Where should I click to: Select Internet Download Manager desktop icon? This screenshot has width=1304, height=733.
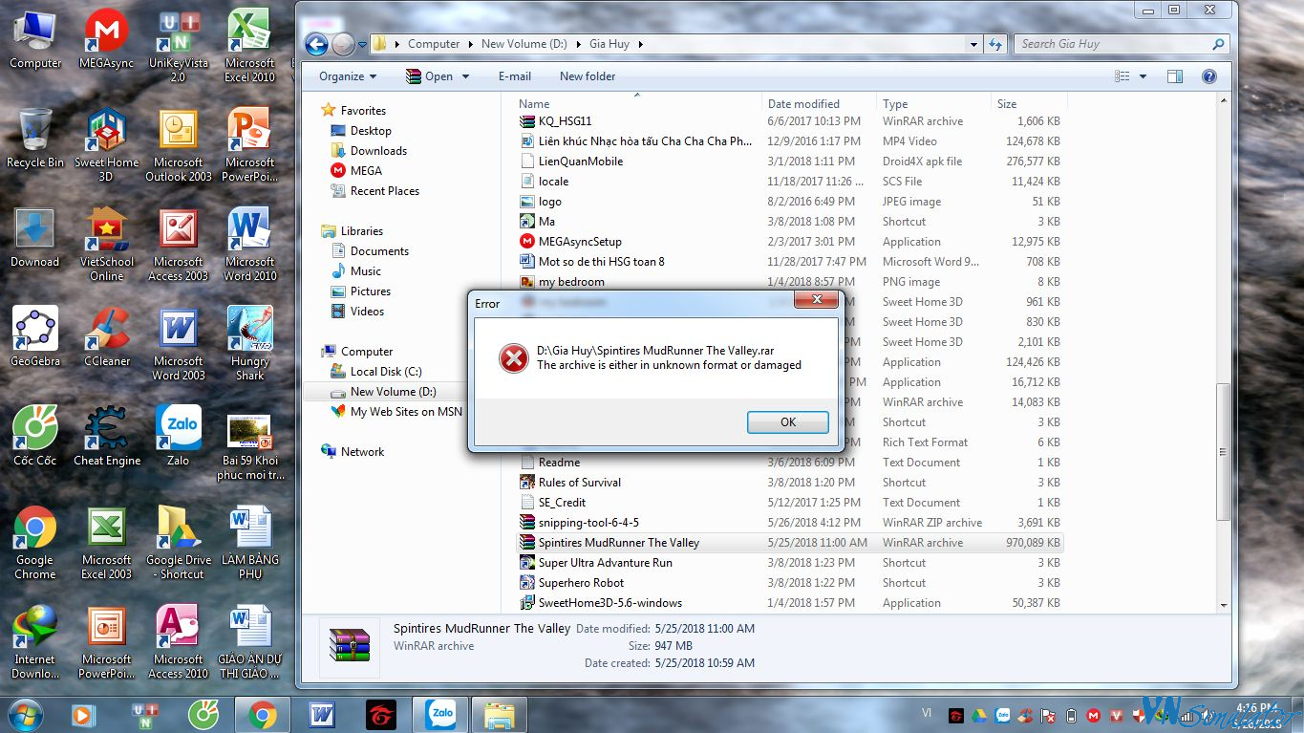[35, 643]
